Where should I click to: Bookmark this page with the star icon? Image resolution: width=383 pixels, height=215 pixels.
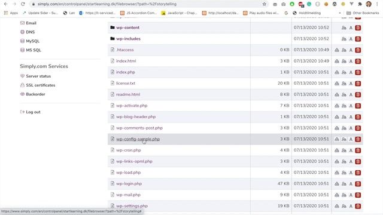(265, 4)
